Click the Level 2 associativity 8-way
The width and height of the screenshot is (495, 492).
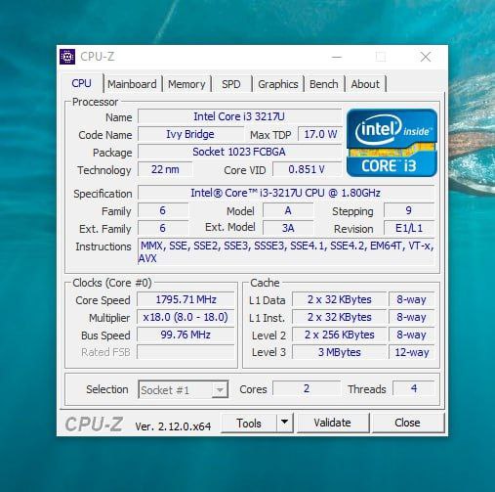click(412, 335)
